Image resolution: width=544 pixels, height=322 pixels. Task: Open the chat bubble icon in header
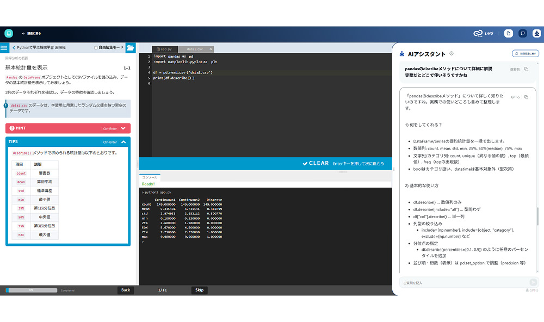523,33
